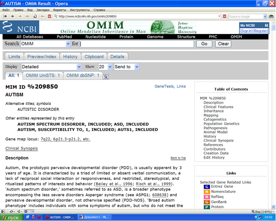Click the Entrez Gene G icon
This screenshot has width=276, height=221.
(x=207, y=186)
